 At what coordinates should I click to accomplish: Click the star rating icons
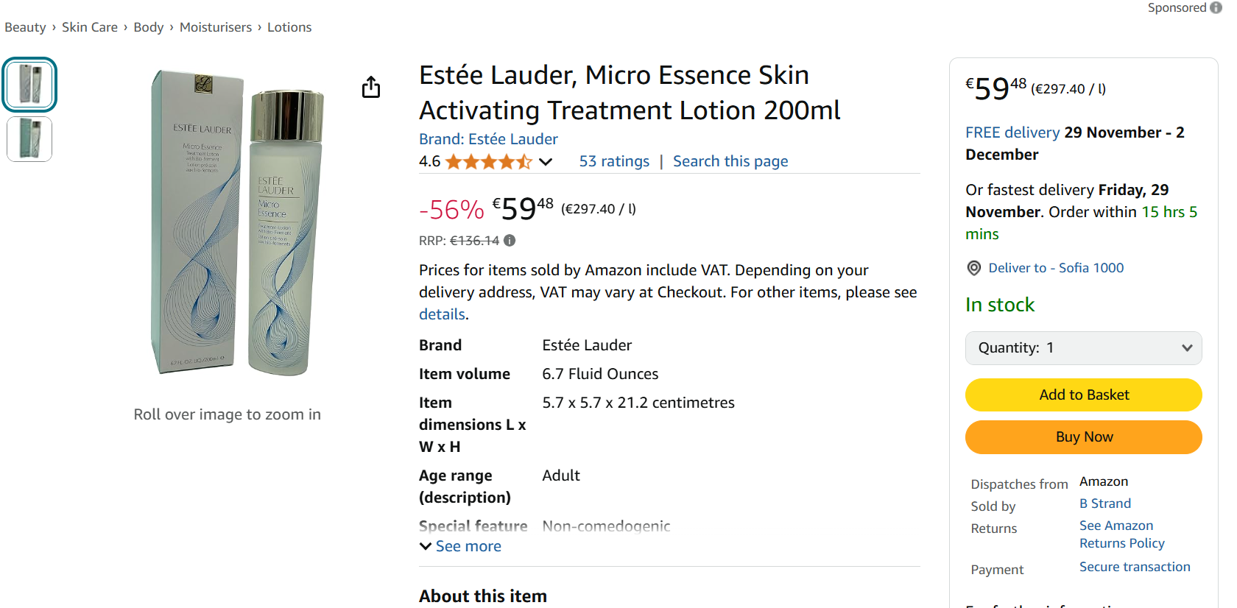point(488,162)
